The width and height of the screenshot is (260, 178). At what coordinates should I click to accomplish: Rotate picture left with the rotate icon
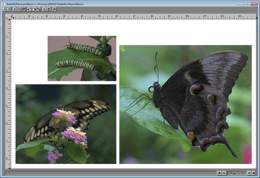tap(29, 9)
